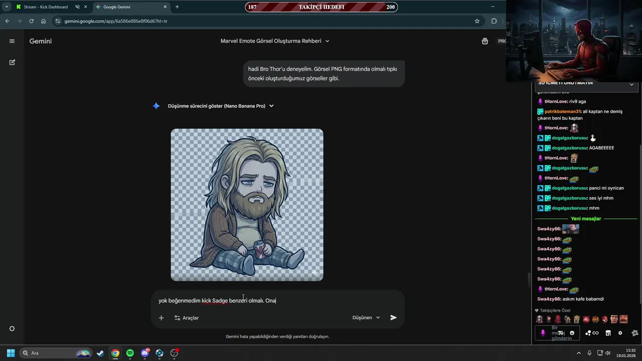Open a new browser tab

(x=177, y=7)
